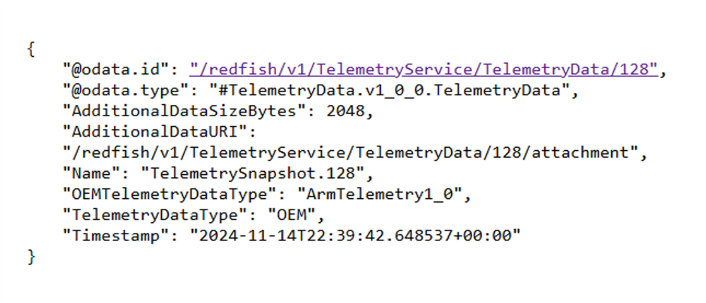The width and height of the screenshot is (706, 303).
Task: Open the /redfish/v1/TelemetryService/TelemetryData/128 link
Action: tap(423, 69)
